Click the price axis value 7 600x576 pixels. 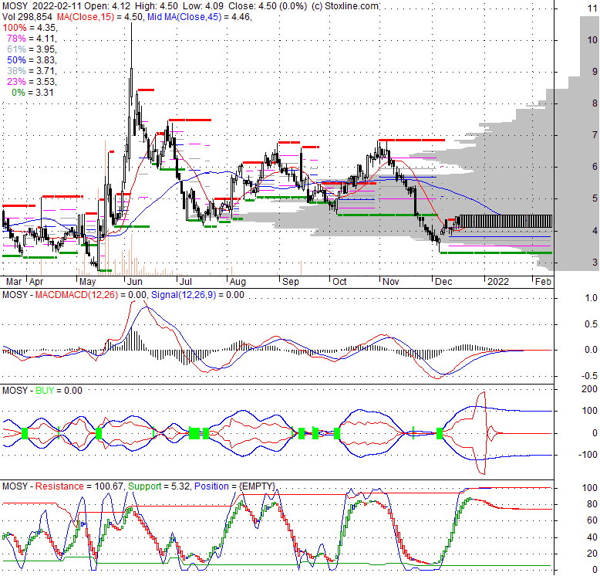595,135
